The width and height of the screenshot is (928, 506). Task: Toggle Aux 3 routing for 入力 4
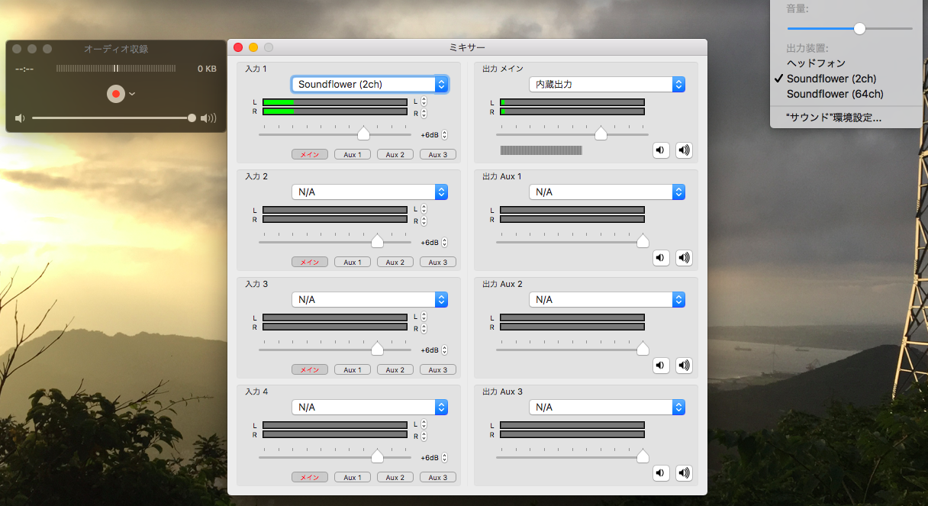438,477
